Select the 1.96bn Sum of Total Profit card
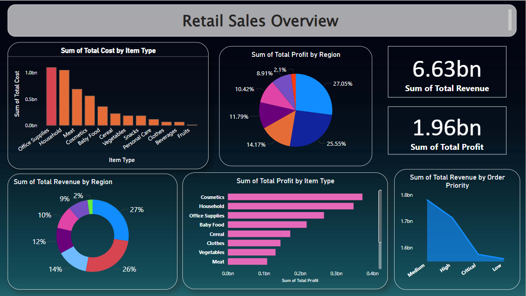 click(x=447, y=132)
